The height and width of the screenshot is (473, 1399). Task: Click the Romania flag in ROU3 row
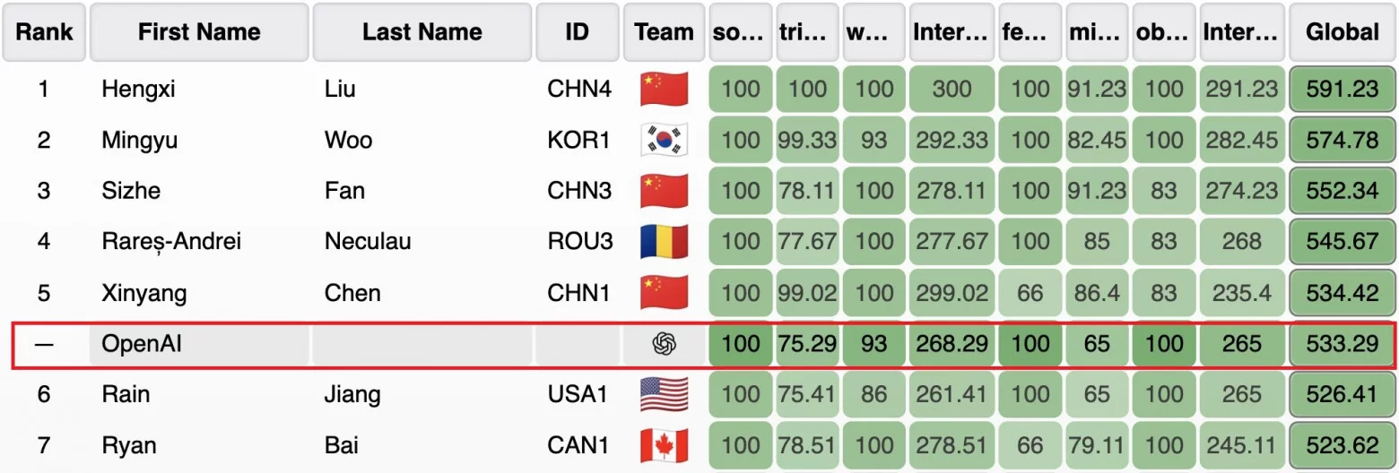664,242
